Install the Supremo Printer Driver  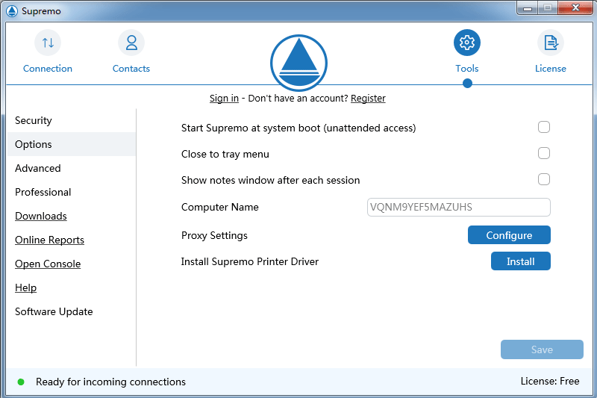(x=520, y=261)
